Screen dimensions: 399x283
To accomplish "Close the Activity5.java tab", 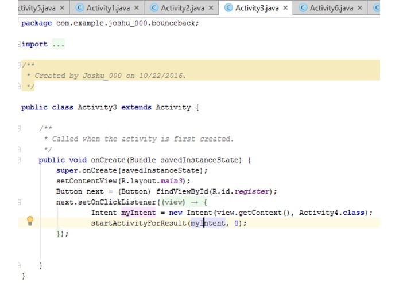I will point(62,8).
